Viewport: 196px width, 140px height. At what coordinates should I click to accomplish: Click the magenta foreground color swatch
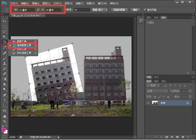tap(4, 130)
